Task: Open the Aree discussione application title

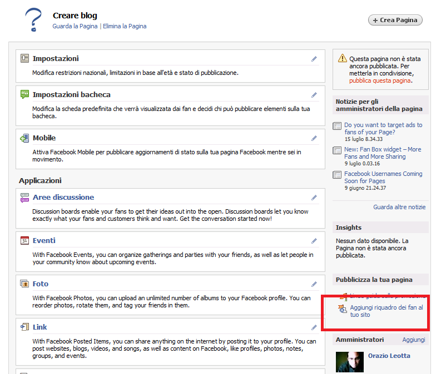Action: pyautogui.click(x=63, y=198)
